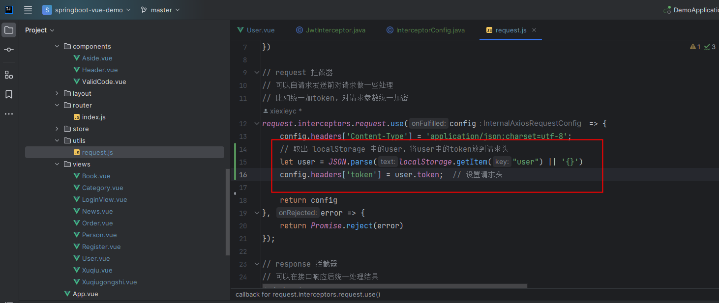Open the Structure tool window icon
This screenshot has width=719, height=303.
(8, 75)
